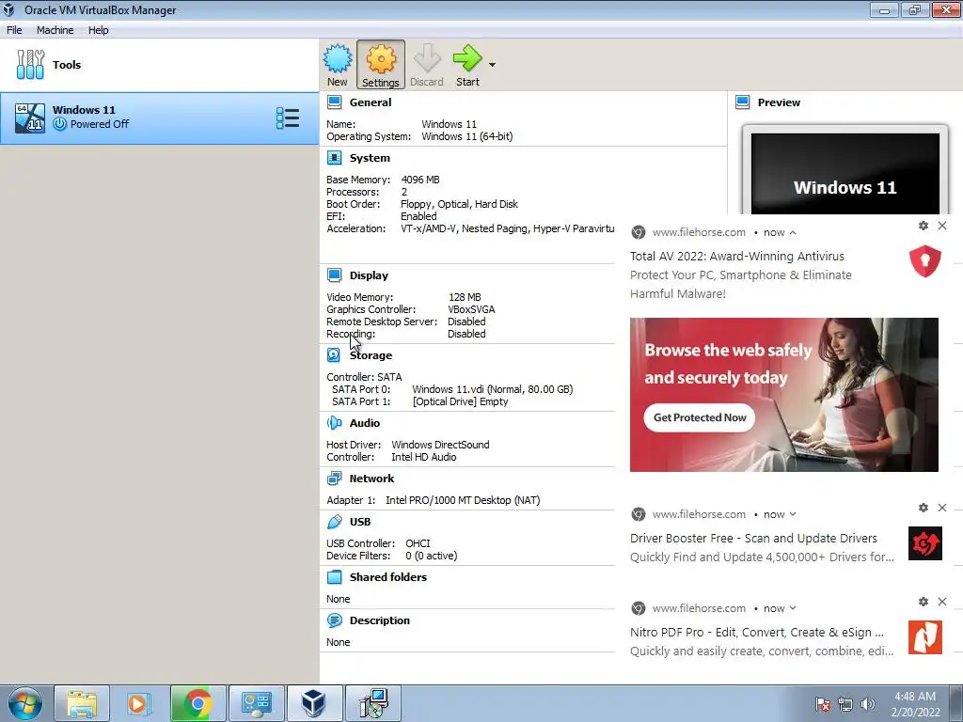Open the USB settings heading link
The height and width of the screenshot is (722, 963).
tap(360, 522)
